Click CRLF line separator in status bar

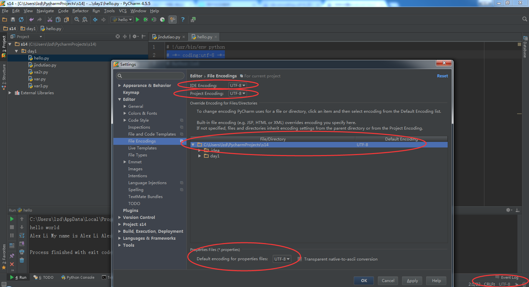tap(489, 284)
